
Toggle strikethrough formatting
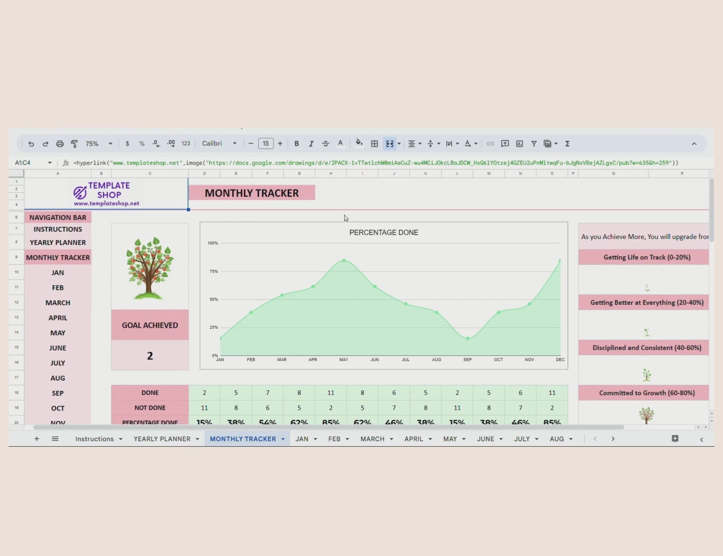325,144
